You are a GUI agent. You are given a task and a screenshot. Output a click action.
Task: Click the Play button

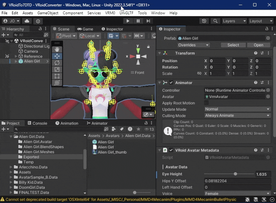pos(128,21)
